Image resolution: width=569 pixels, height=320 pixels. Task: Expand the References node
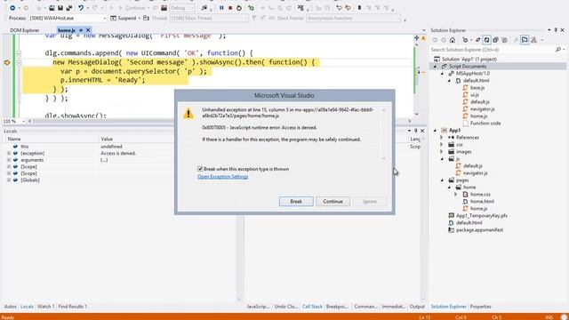coord(442,138)
